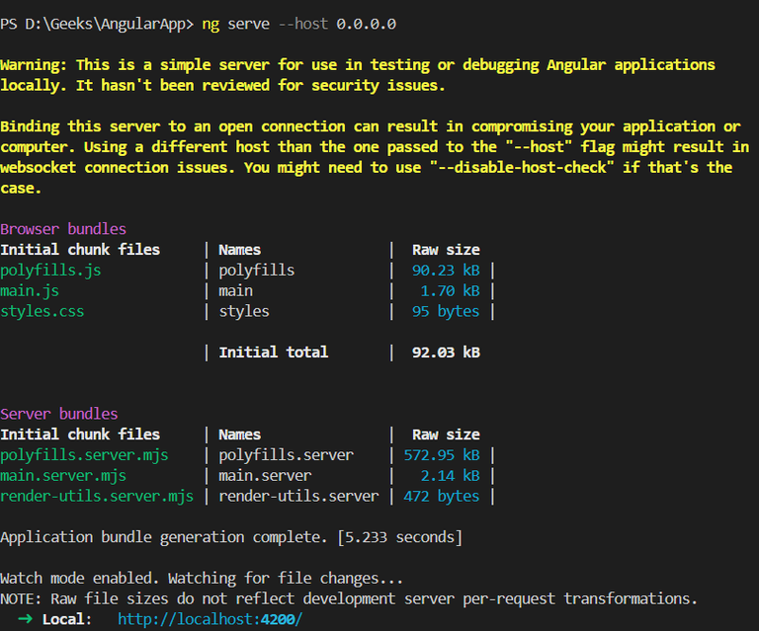Select the main.server.mjs file entry
This screenshot has width=759, height=631.
63,476
